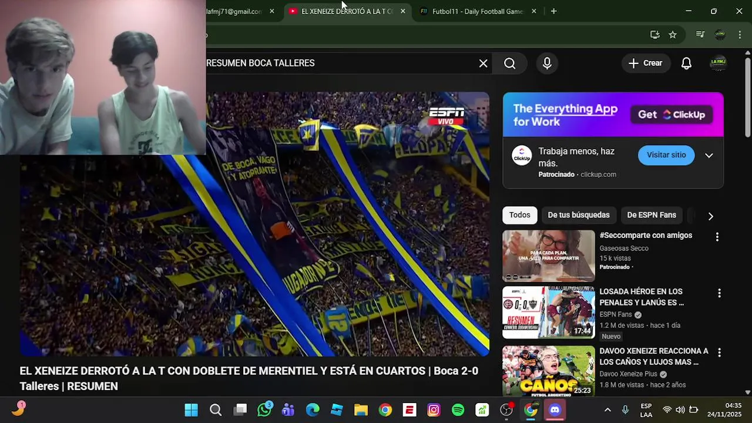
Task: Click the Boca stadium video player
Action: [x=254, y=224]
